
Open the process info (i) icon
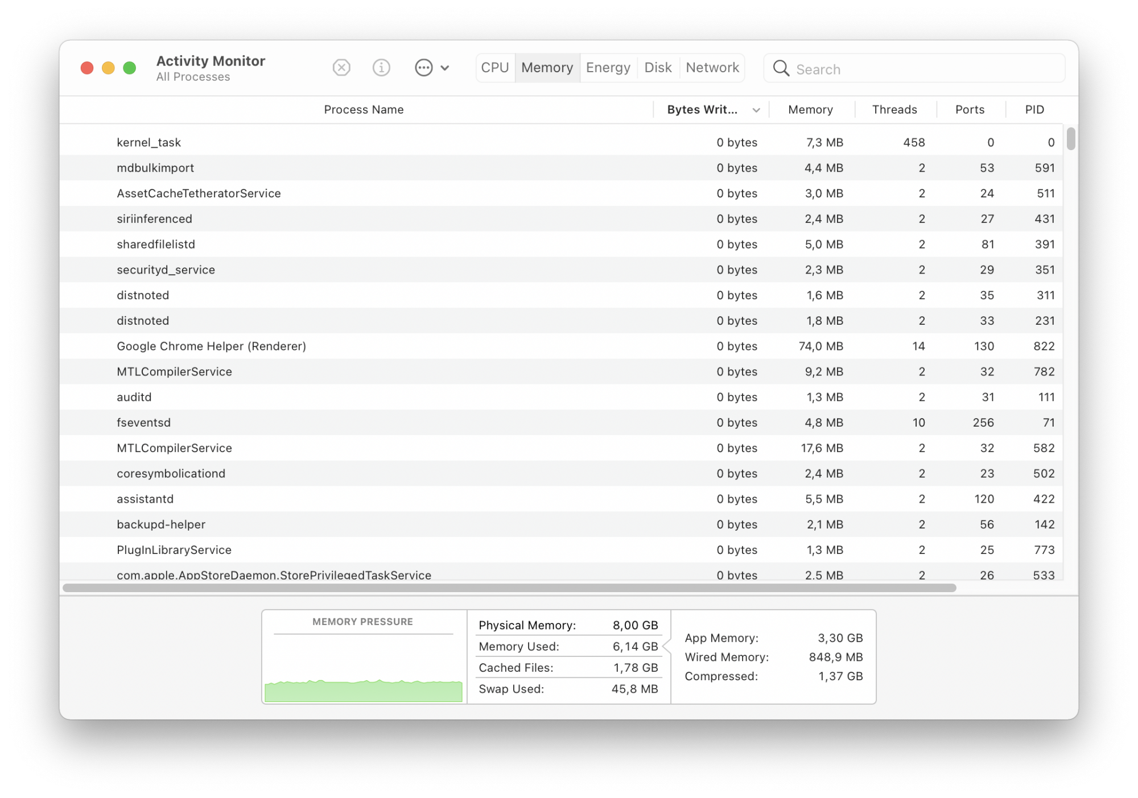click(381, 68)
